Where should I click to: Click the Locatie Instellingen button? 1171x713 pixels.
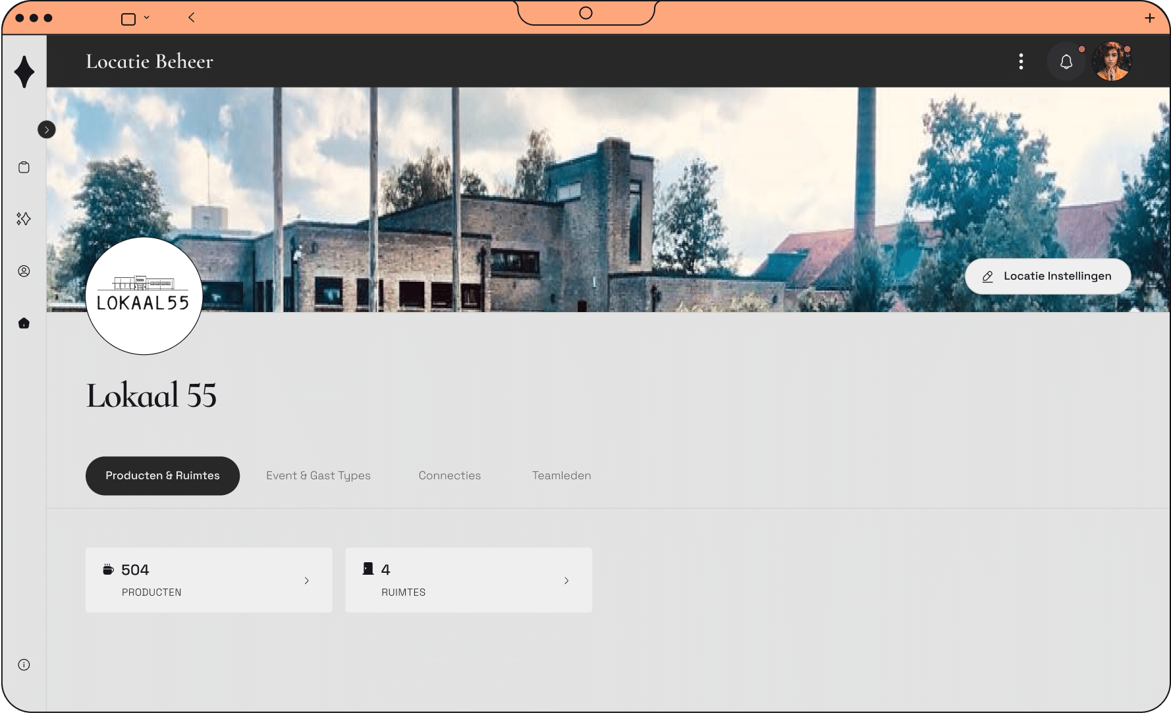[1047, 277]
